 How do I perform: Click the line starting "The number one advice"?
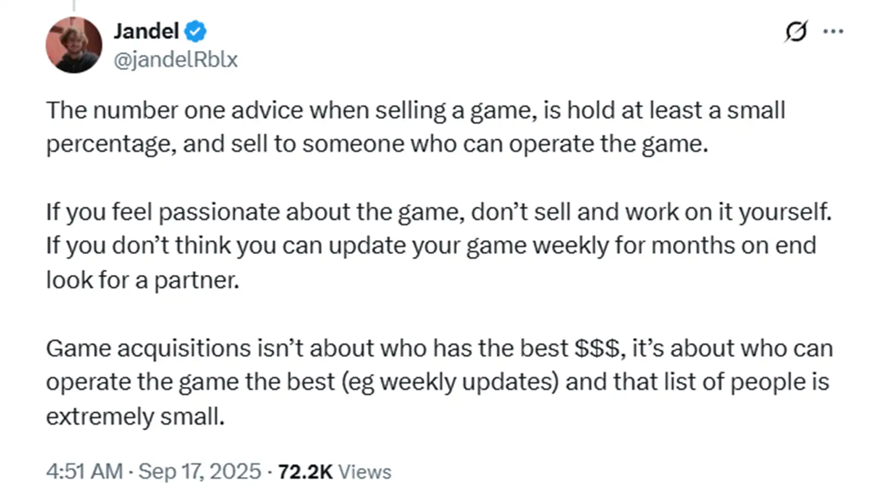coord(415,111)
